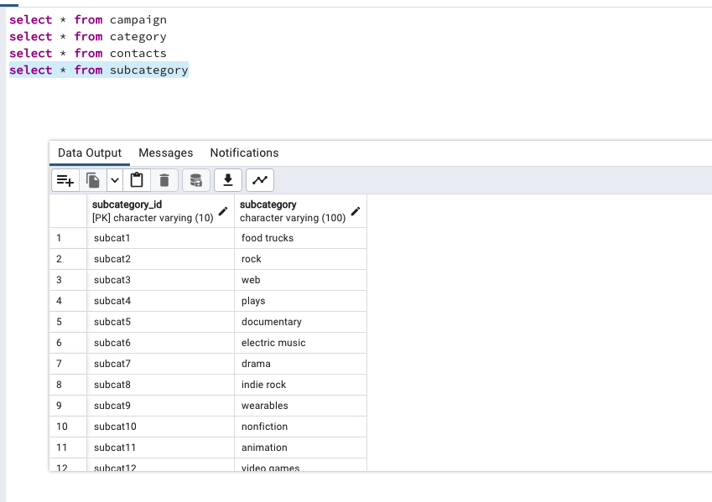The width and height of the screenshot is (712, 502).
Task: Click the Add row icon
Action: coord(65,179)
